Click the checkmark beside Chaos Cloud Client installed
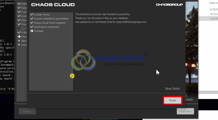The width and height of the screenshot is (218, 120). pyautogui.click(x=32, y=23)
